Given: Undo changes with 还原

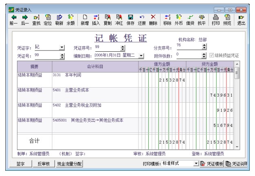Looking at the screenshot, I should point(142,20).
